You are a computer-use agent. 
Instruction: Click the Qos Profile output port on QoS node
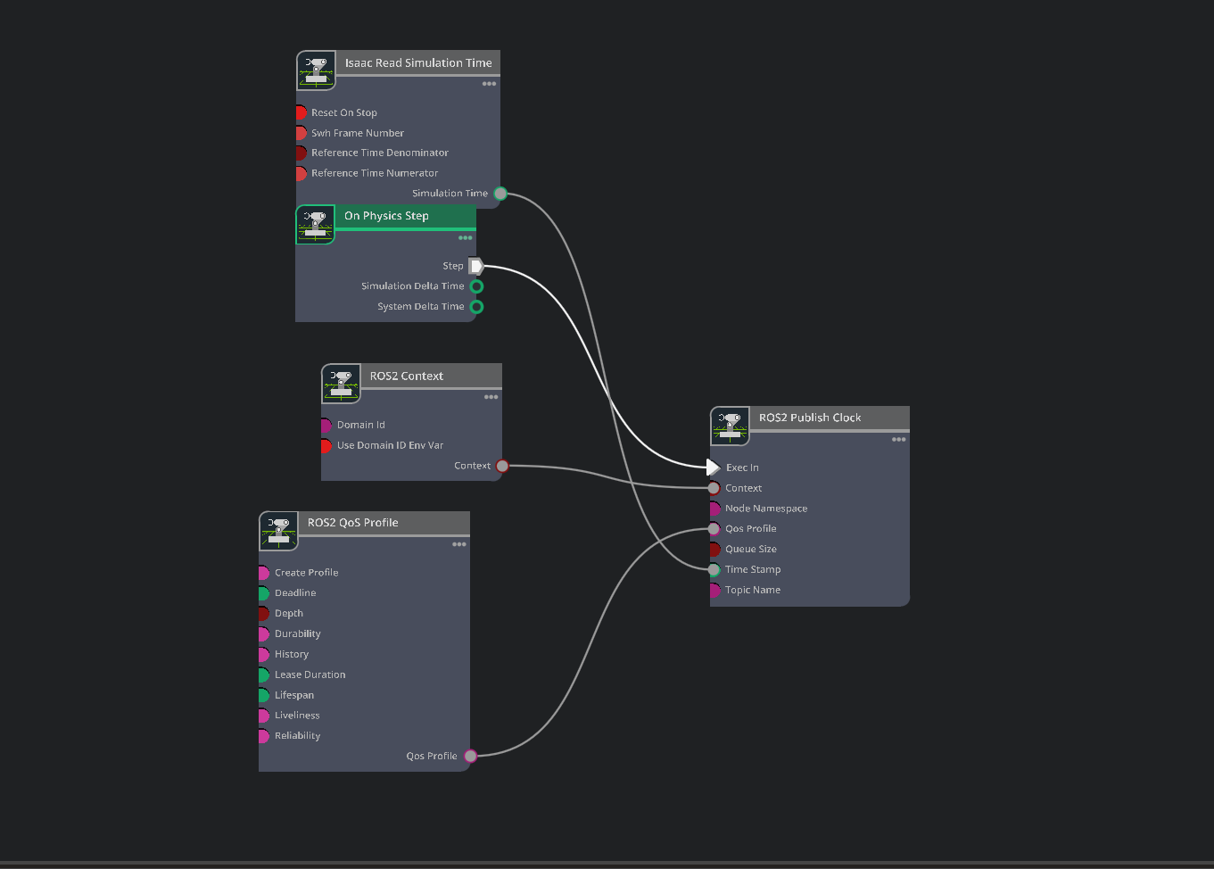[470, 756]
